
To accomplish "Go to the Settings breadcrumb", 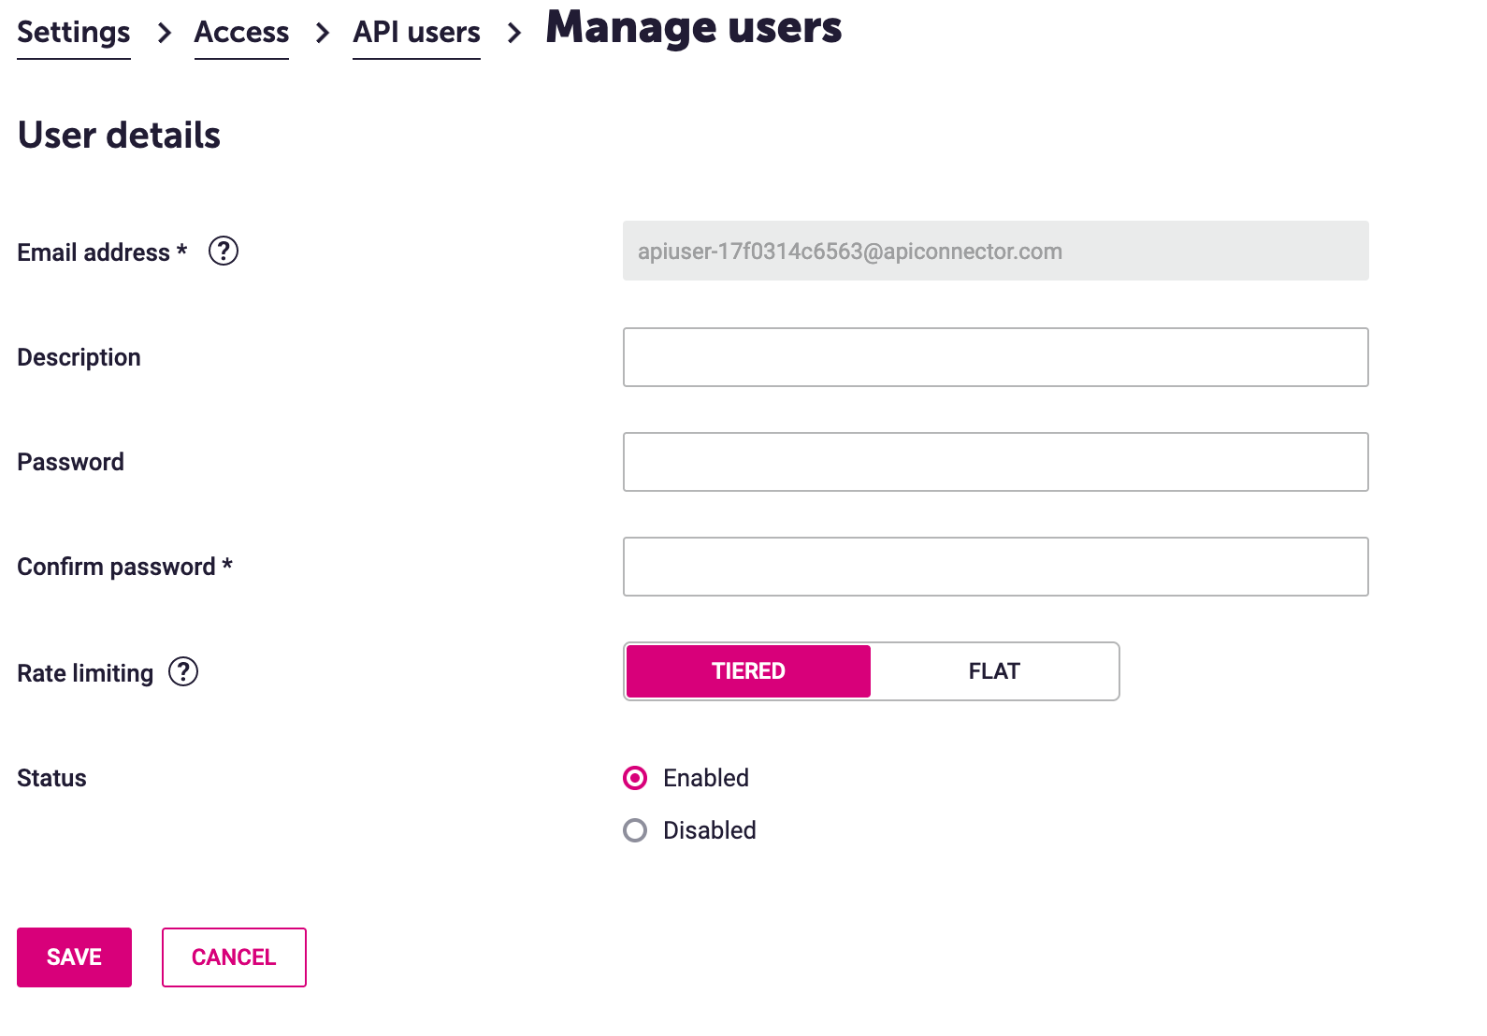I will (x=74, y=33).
